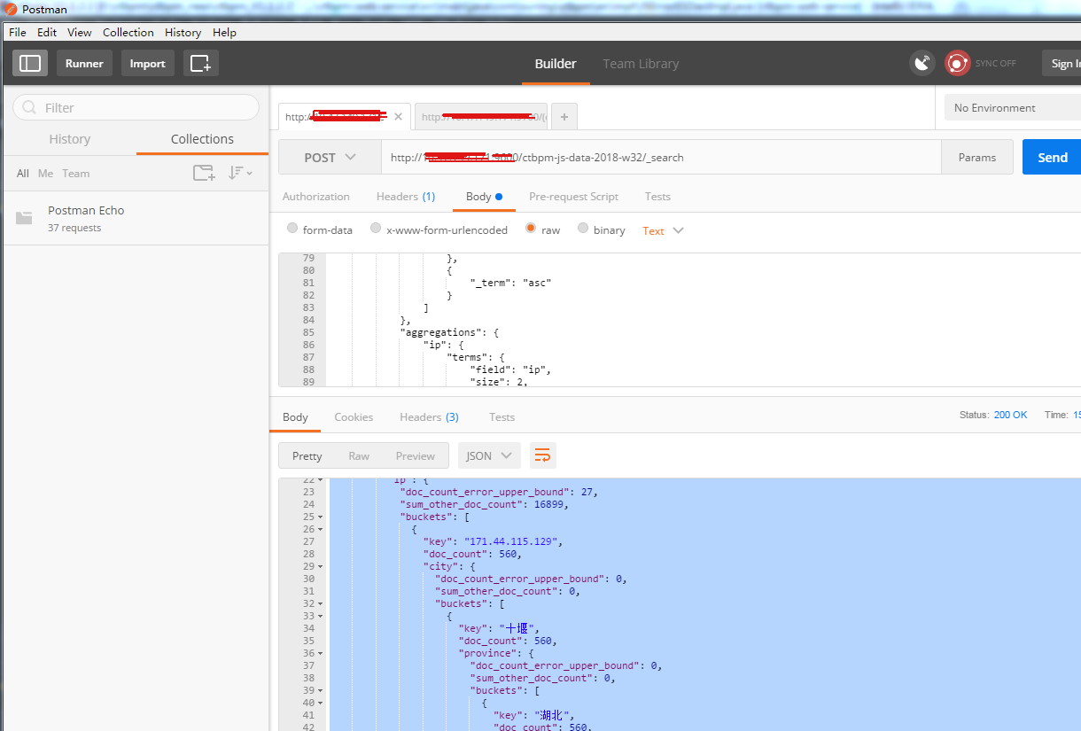Select the binary body radio option

pos(583,229)
